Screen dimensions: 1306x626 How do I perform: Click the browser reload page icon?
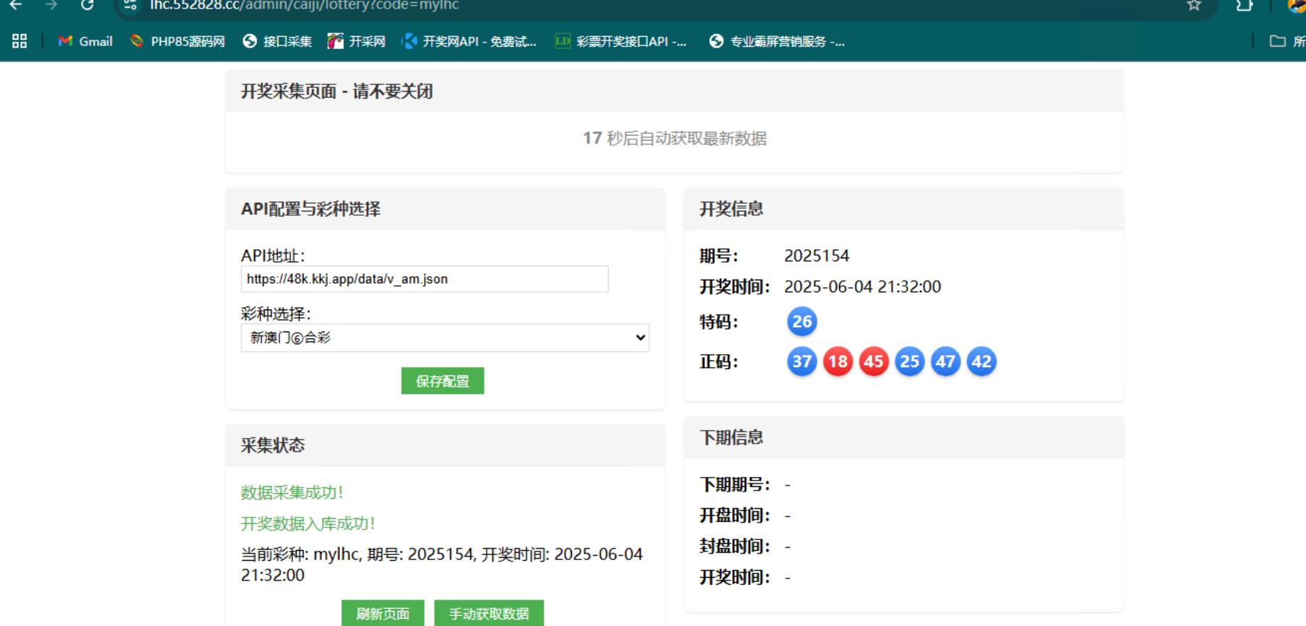coord(87,5)
